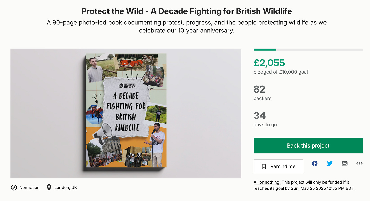Open the Nonfiction category link
370x201 pixels.
(29, 188)
